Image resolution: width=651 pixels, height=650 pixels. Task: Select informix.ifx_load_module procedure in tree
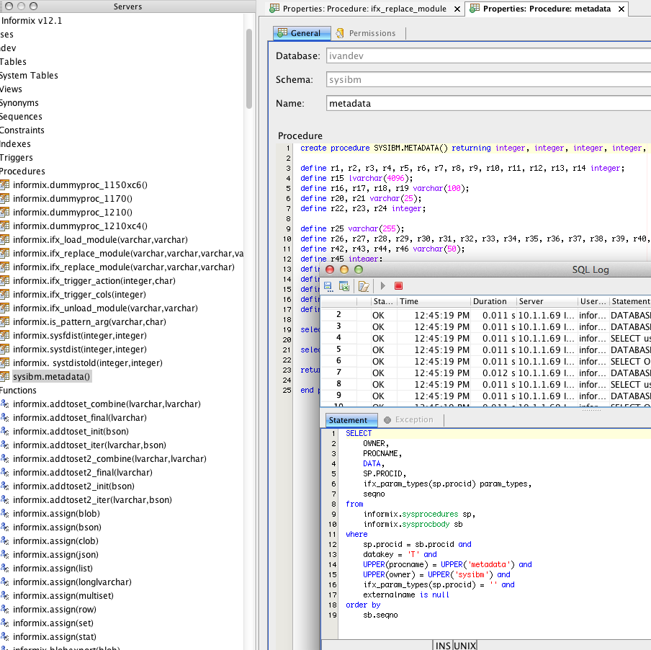[x=100, y=239]
